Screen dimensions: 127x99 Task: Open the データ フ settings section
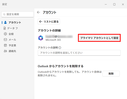tap(12, 28)
